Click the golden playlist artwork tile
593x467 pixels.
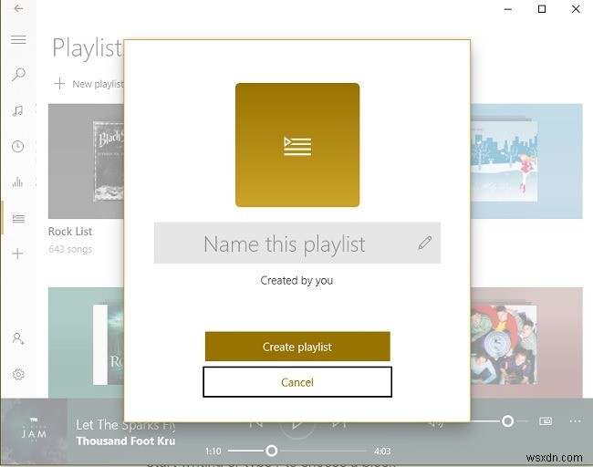click(297, 145)
